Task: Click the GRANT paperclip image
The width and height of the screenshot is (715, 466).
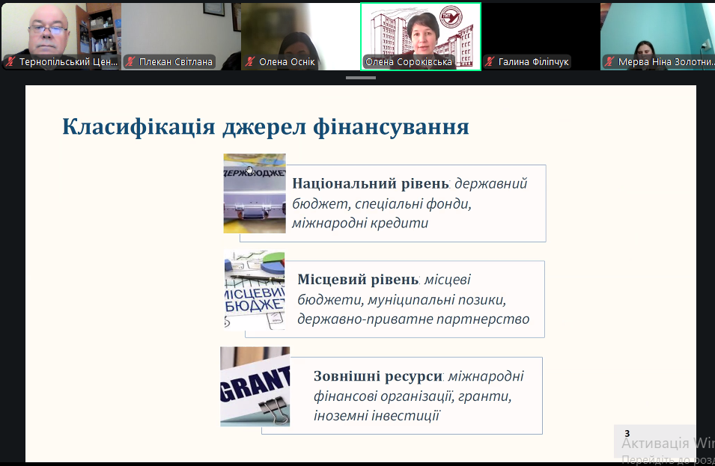Action: tap(255, 387)
